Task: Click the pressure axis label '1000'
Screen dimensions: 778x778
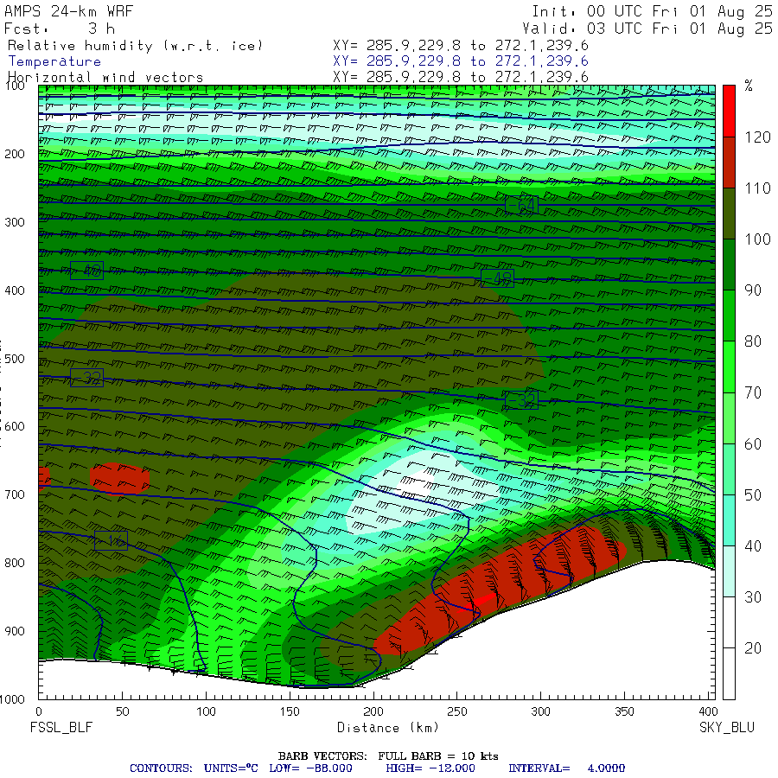Action: click(x=12, y=699)
